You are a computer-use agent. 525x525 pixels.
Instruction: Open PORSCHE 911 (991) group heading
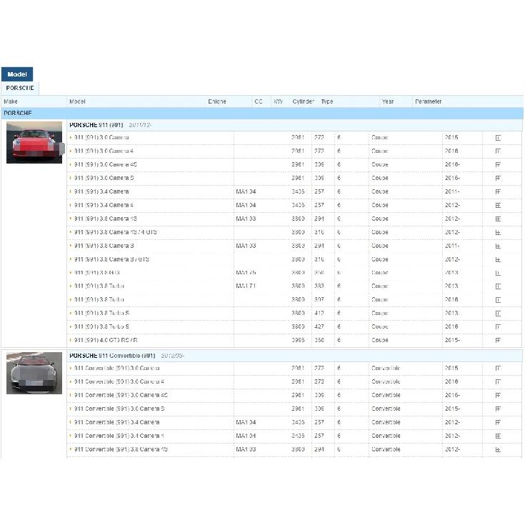(x=96, y=125)
